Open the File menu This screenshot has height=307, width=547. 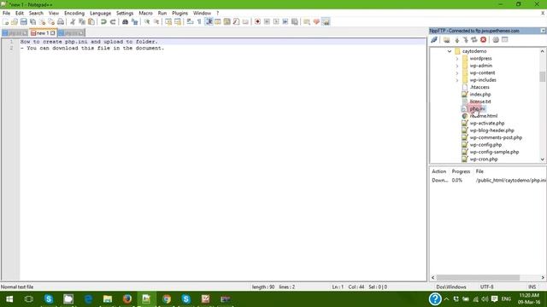6,13
